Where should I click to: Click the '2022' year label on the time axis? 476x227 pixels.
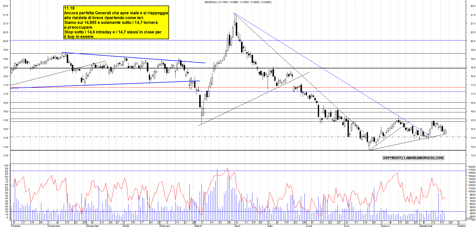coord(126,226)
